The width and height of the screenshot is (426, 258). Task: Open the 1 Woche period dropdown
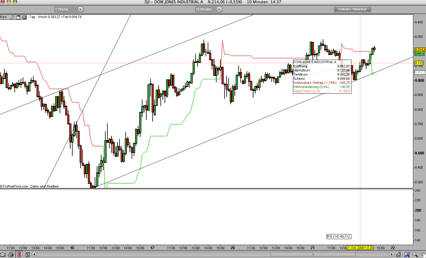[69, 9]
